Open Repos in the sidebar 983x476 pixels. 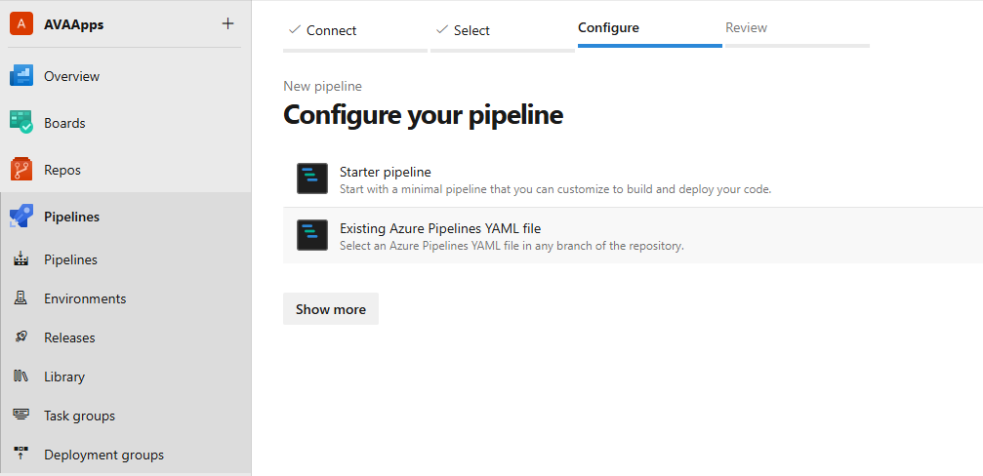62,171
